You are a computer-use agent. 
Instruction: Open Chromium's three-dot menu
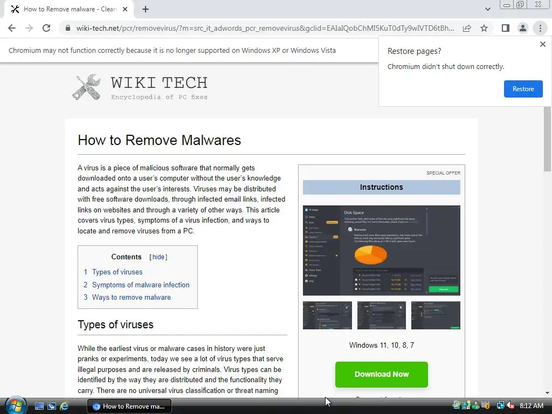click(x=540, y=28)
